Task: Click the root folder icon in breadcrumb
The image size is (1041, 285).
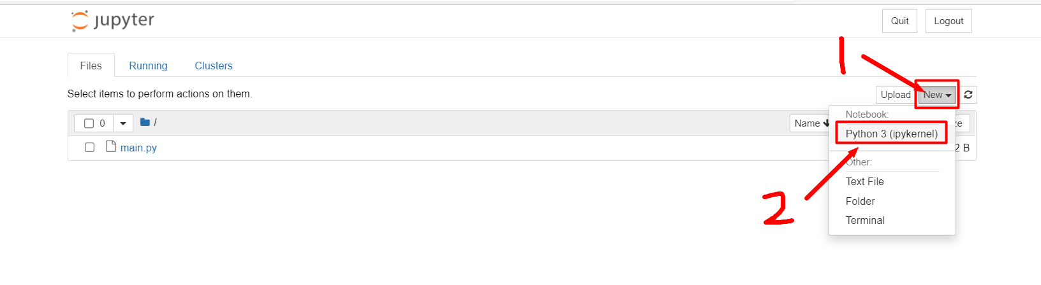Action: (145, 122)
